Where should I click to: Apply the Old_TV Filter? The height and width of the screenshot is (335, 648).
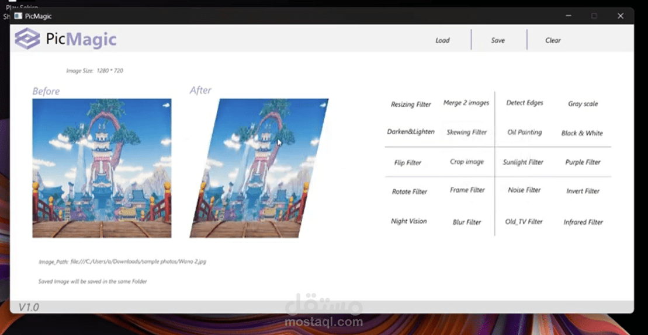click(x=524, y=222)
